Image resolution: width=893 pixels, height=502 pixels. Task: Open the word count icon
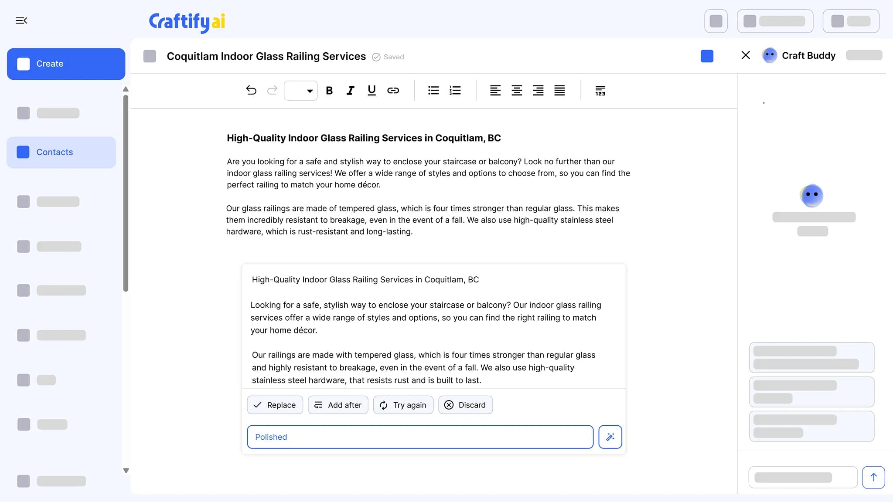tap(600, 91)
